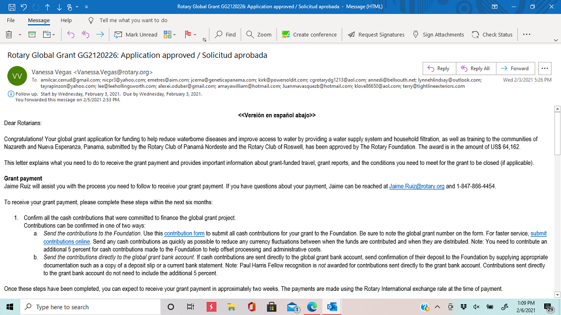This screenshot has width=561, height=315.
Task: Click the contribution form hyperlink
Action: point(184,234)
